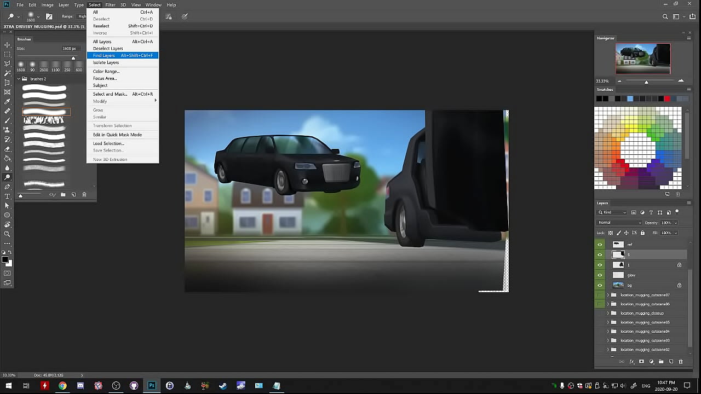
Task: Choose 'Select and Mask...' menu entry
Action: point(110,94)
